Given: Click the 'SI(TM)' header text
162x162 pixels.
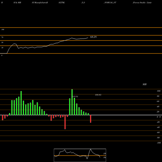Looking at the screenshot, I should pos(62,3).
